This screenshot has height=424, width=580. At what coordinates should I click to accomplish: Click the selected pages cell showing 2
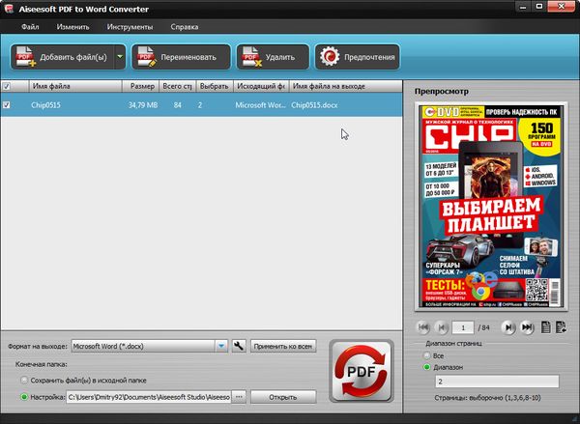(x=200, y=105)
